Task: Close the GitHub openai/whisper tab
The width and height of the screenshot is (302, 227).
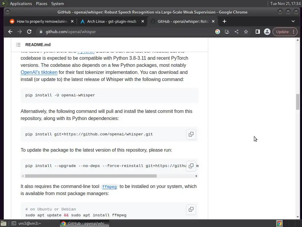Action: 213,21
